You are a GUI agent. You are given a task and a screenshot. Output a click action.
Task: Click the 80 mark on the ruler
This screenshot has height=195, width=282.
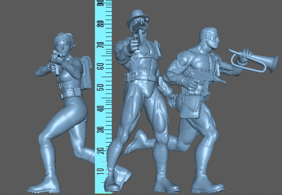click(x=99, y=24)
